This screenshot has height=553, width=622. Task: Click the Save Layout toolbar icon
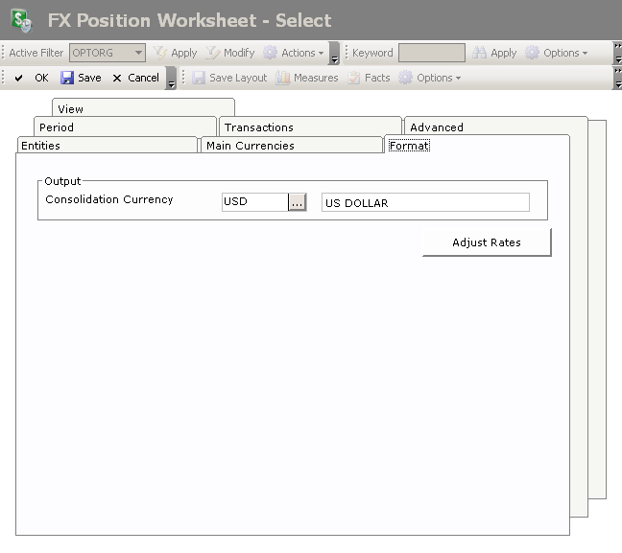[x=199, y=78]
